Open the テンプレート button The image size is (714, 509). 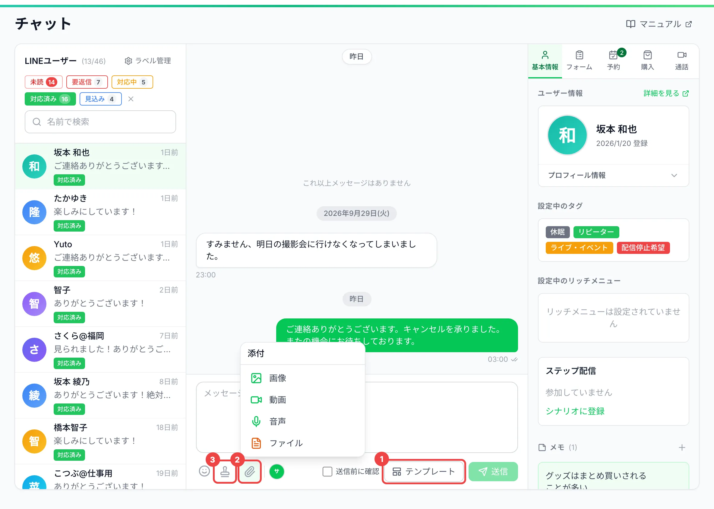(424, 471)
